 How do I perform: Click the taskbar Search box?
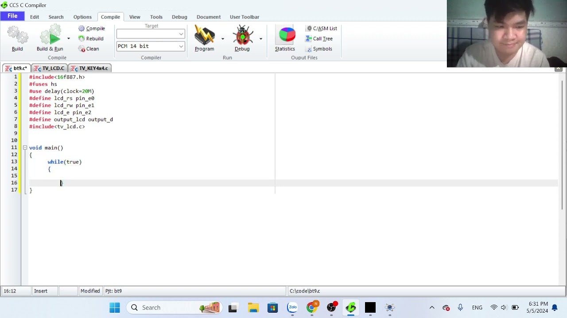click(x=174, y=307)
